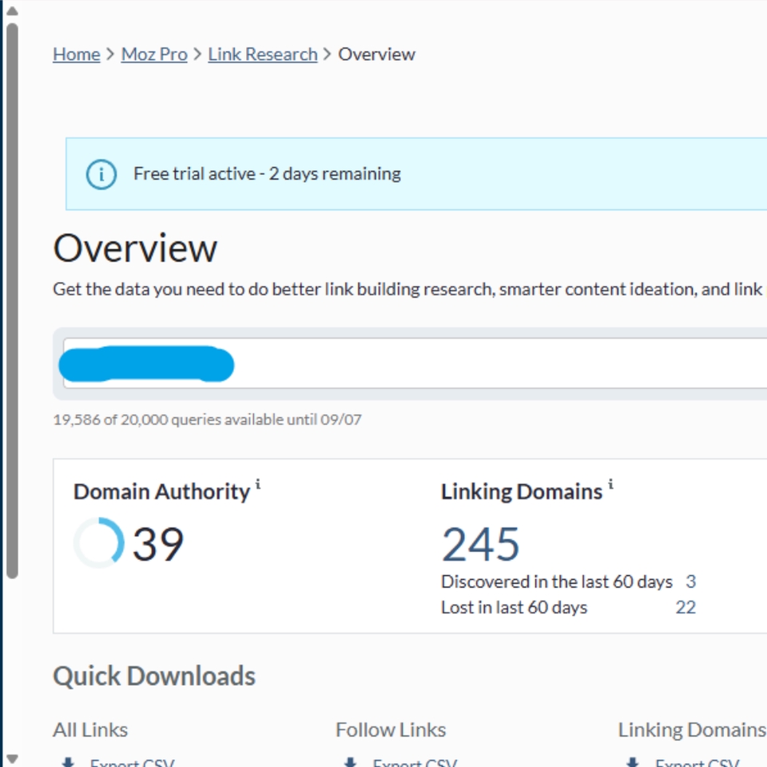767x767 pixels.
Task: Go to Home breadcrumb link
Action: tap(77, 54)
